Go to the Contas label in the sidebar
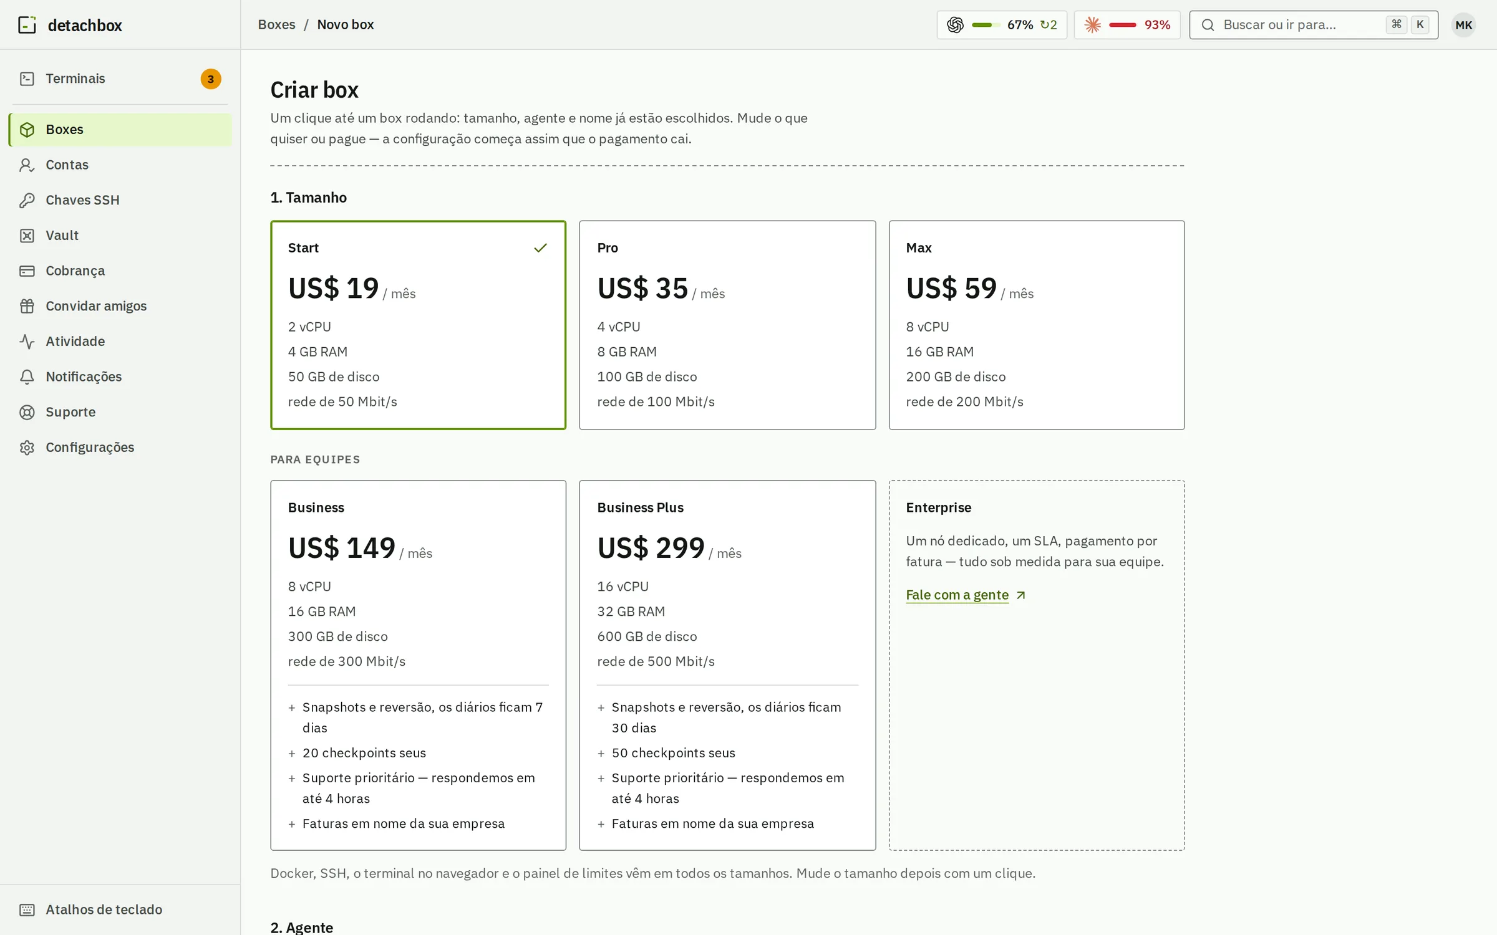 pos(67,165)
